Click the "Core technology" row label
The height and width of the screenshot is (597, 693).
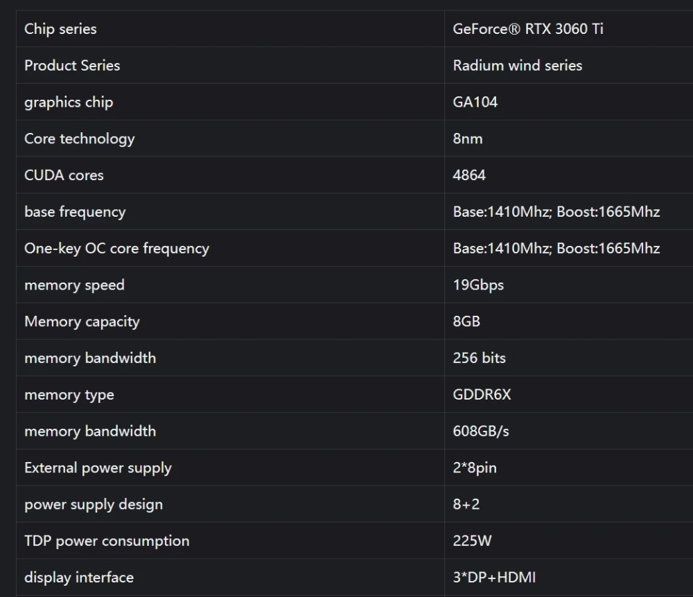click(79, 139)
